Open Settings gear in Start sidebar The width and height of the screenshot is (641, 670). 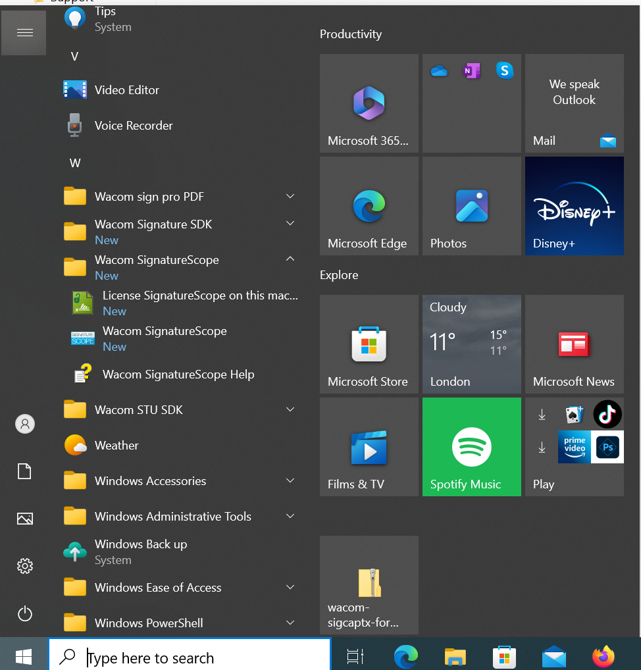[25, 566]
